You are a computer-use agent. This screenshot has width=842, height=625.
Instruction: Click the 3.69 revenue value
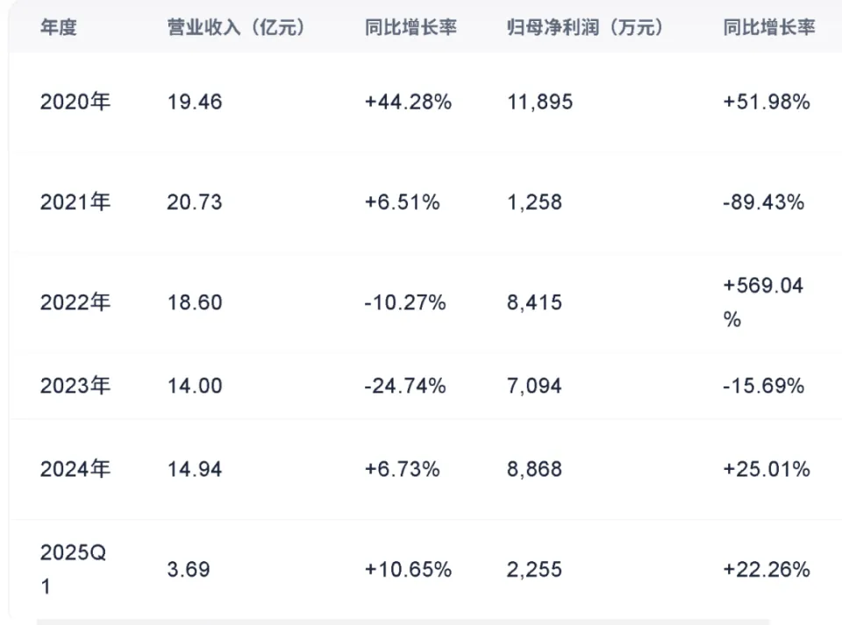pyautogui.click(x=189, y=570)
